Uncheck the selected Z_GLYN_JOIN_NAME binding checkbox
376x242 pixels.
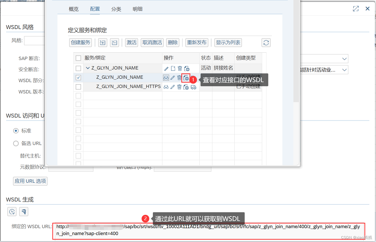(78, 78)
